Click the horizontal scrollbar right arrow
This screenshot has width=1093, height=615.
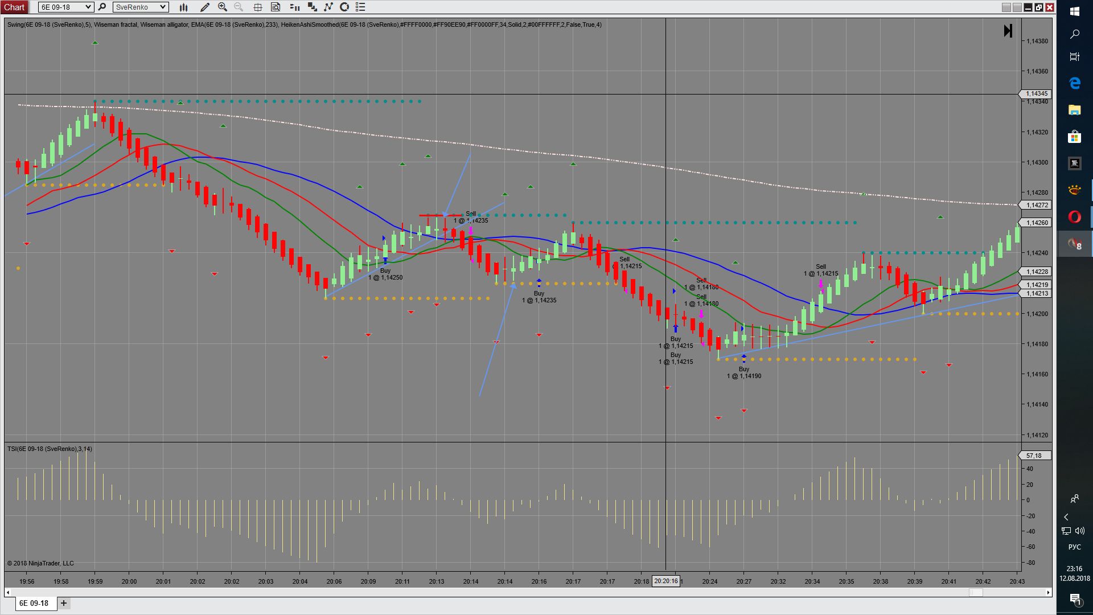coord(1048,592)
